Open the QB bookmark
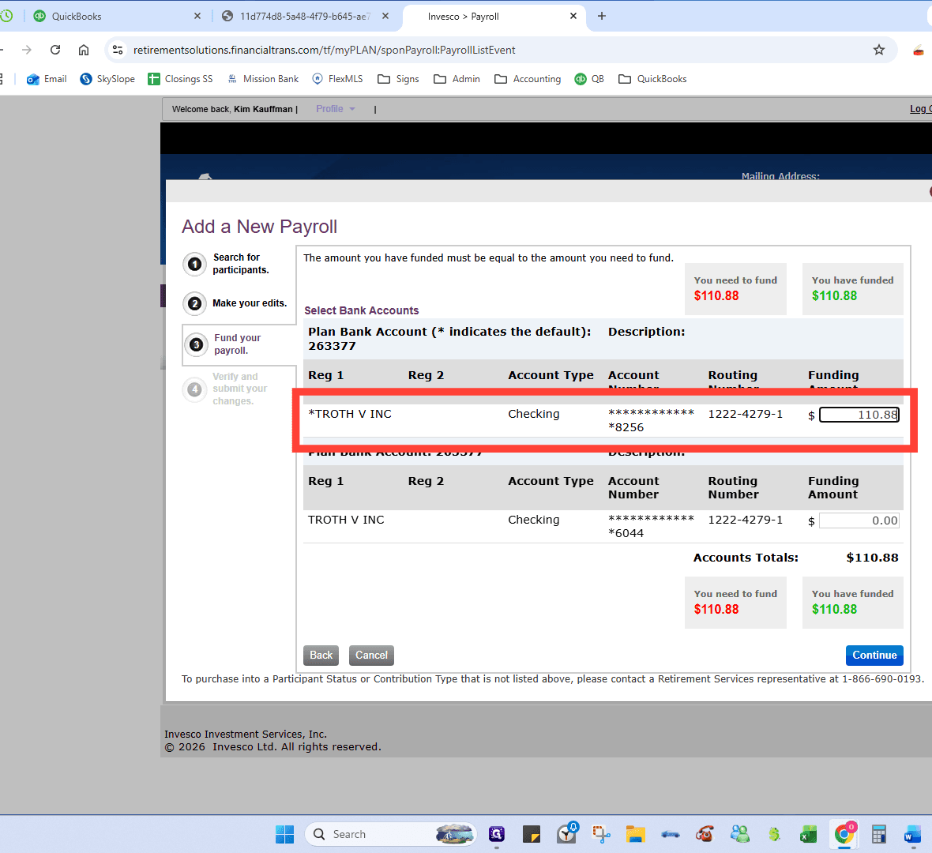This screenshot has width=932, height=853. (x=589, y=79)
